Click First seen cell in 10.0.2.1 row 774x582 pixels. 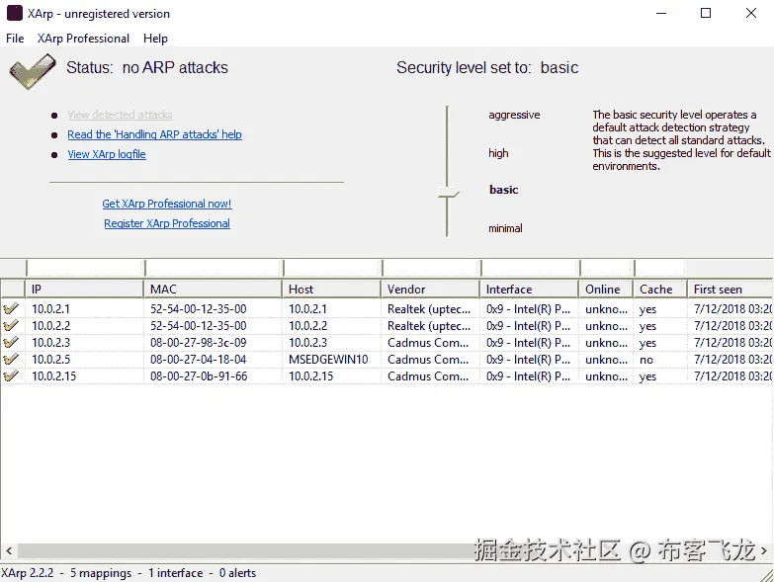(x=732, y=309)
